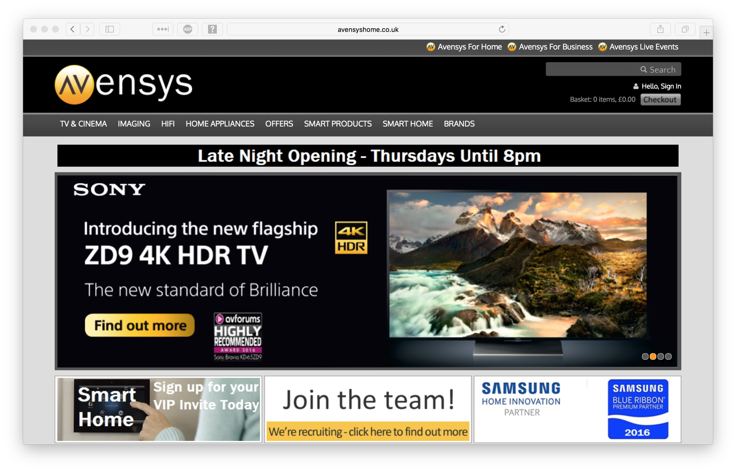Click the magnifier search icon
The height and width of the screenshot is (472, 736).
coord(644,70)
